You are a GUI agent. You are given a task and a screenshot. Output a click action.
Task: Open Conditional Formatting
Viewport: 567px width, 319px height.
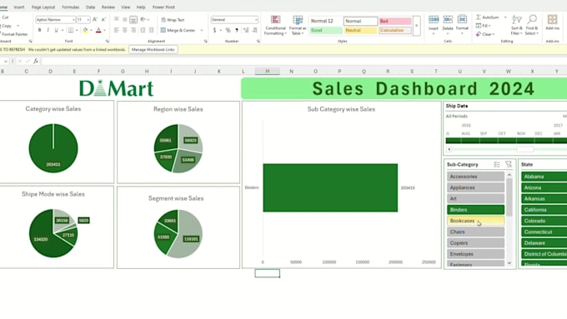click(x=275, y=25)
